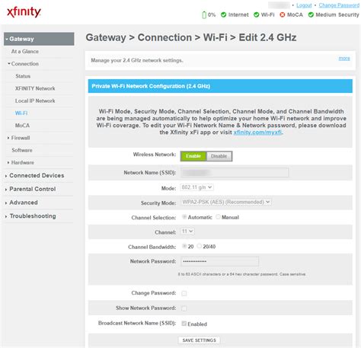Open the Connected Devices menu

[x=35, y=175]
